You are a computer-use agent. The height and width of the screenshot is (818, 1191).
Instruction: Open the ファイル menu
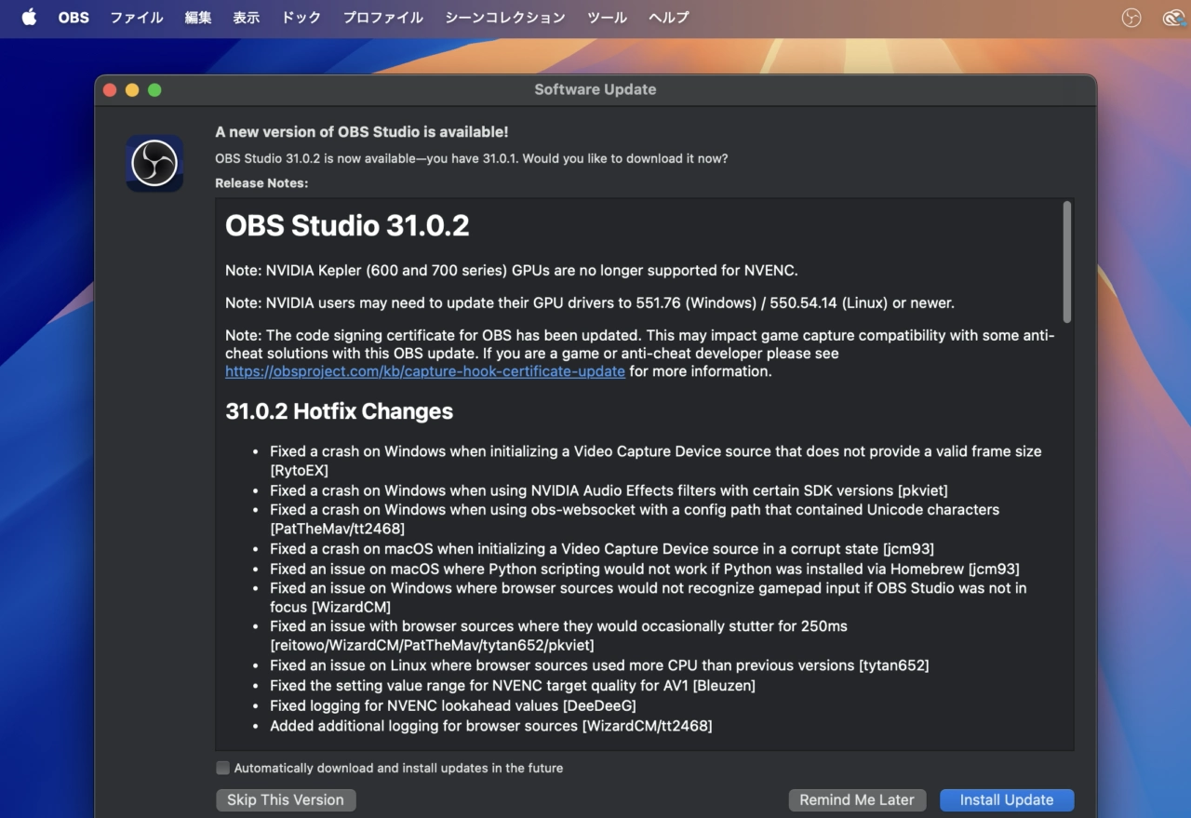tap(137, 18)
